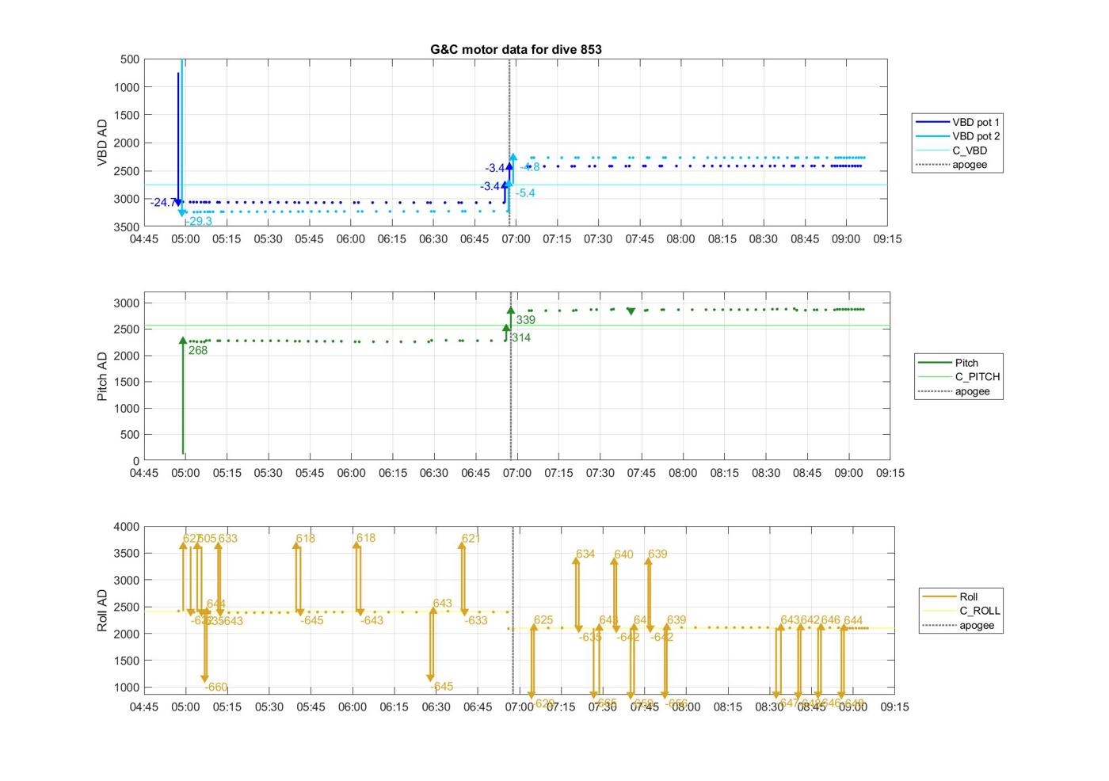Screen dimensions: 1109x781
Task: Click the '0' tick on the Pitch axis
Action: (136, 461)
